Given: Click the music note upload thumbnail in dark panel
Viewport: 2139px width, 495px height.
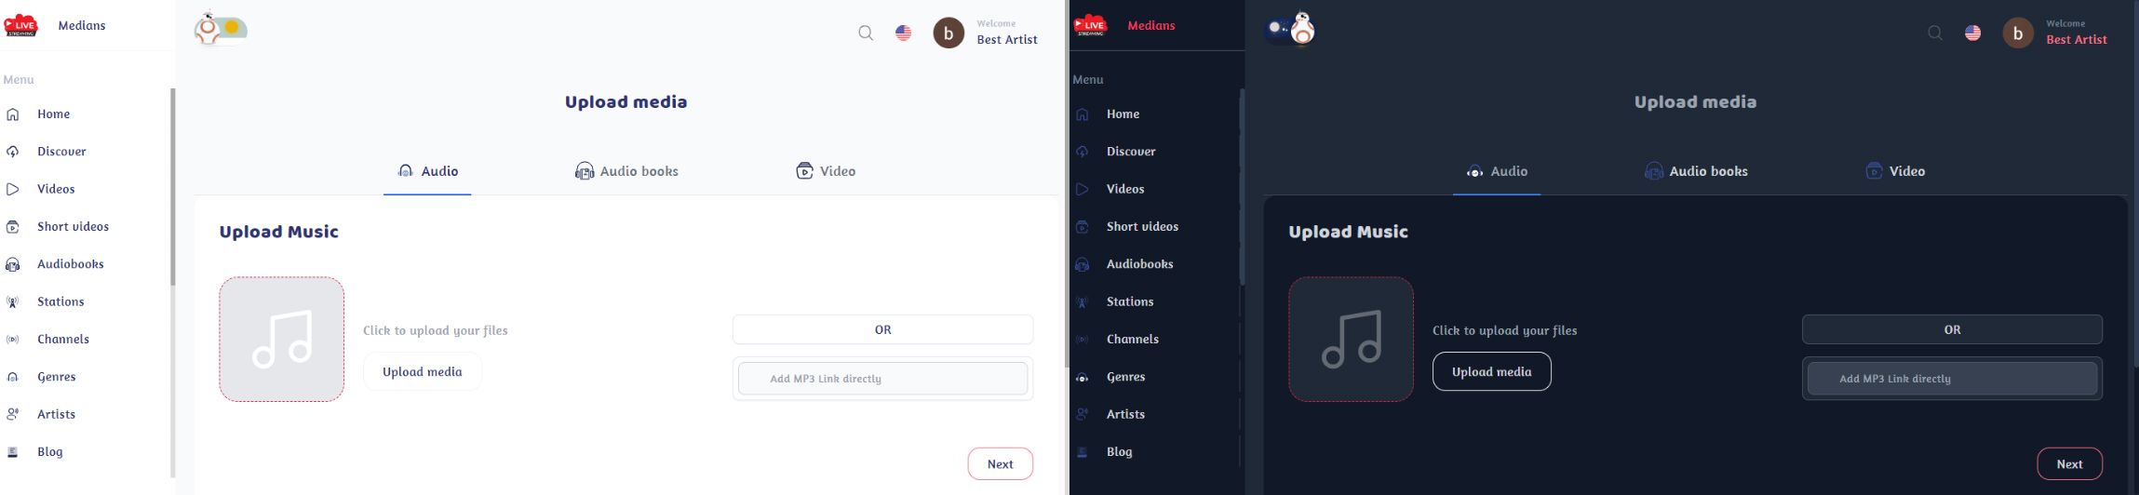Looking at the screenshot, I should point(1351,339).
